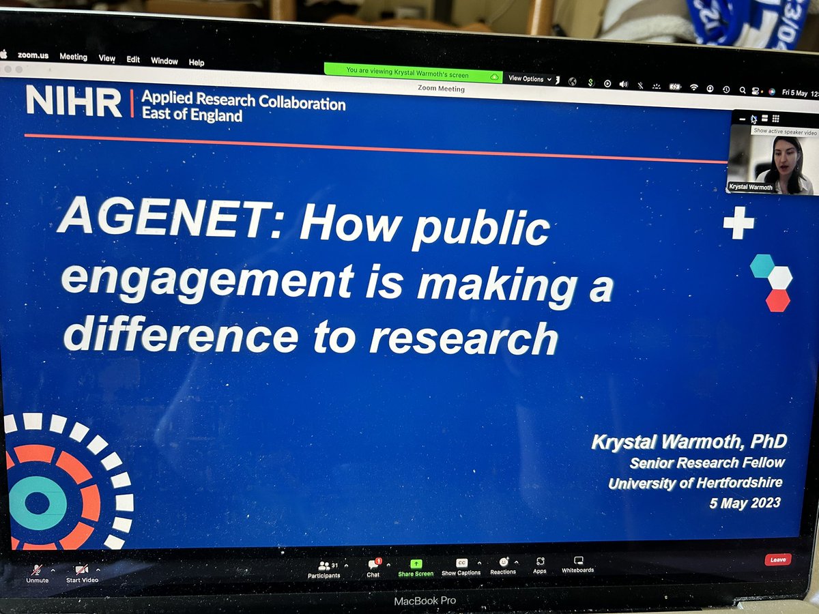This screenshot has width=819, height=614.
Task: Expand the arrow next to Show Captions
Action: tap(479, 564)
